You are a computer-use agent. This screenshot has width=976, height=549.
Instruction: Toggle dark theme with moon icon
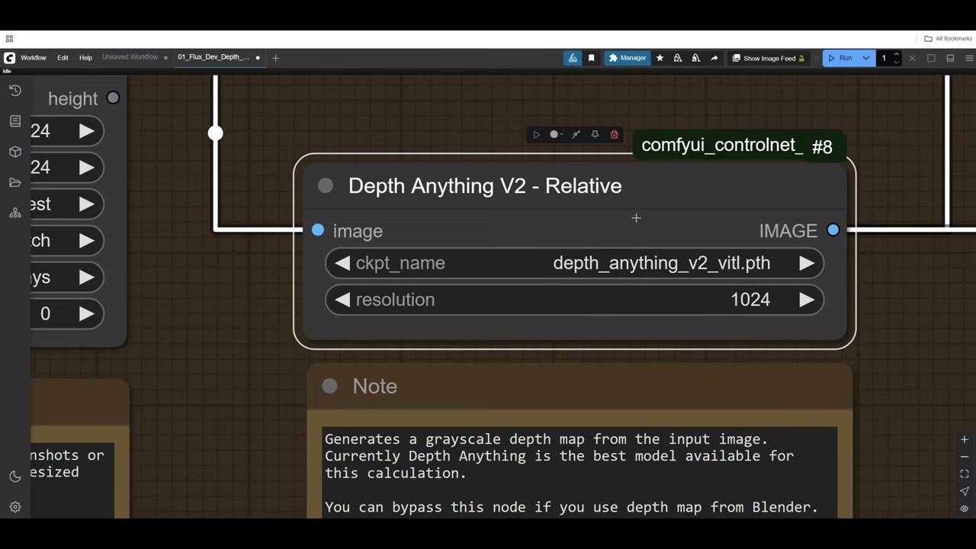point(14,477)
